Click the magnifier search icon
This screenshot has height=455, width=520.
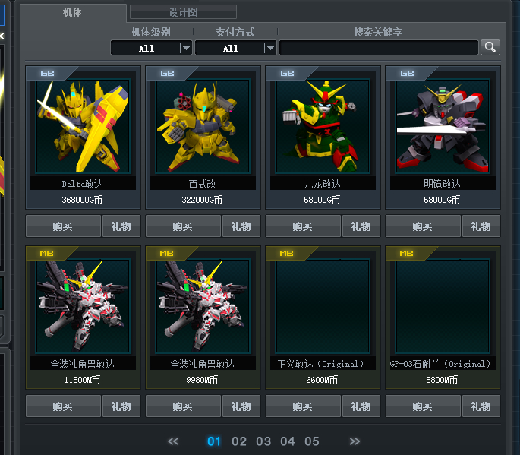pos(490,47)
